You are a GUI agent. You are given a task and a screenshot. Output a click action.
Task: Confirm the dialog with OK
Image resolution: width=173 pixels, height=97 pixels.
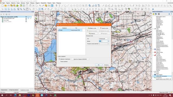[x=99, y=65]
